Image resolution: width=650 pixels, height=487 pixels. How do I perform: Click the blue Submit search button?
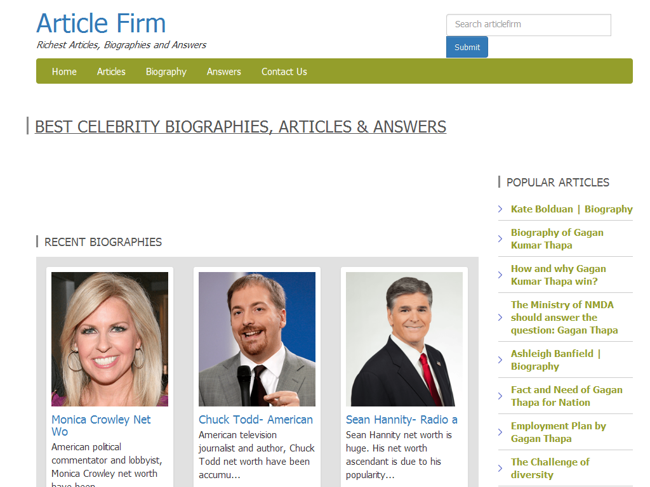[x=467, y=47]
